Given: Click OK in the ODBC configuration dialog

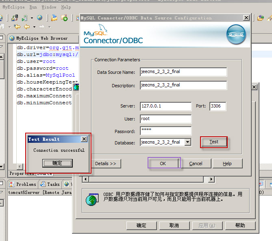Looking at the screenshot, I should pos(163,164).
